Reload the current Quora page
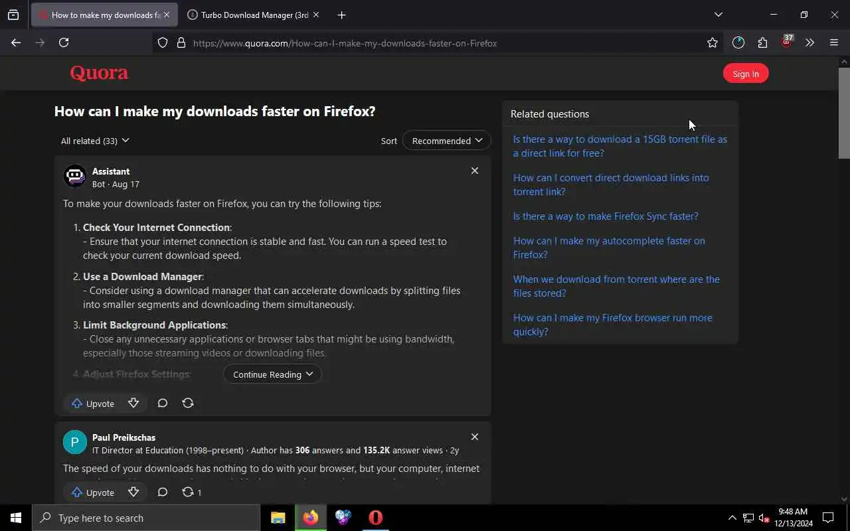Viewport: 850px width, 531px height. point(64,43)
